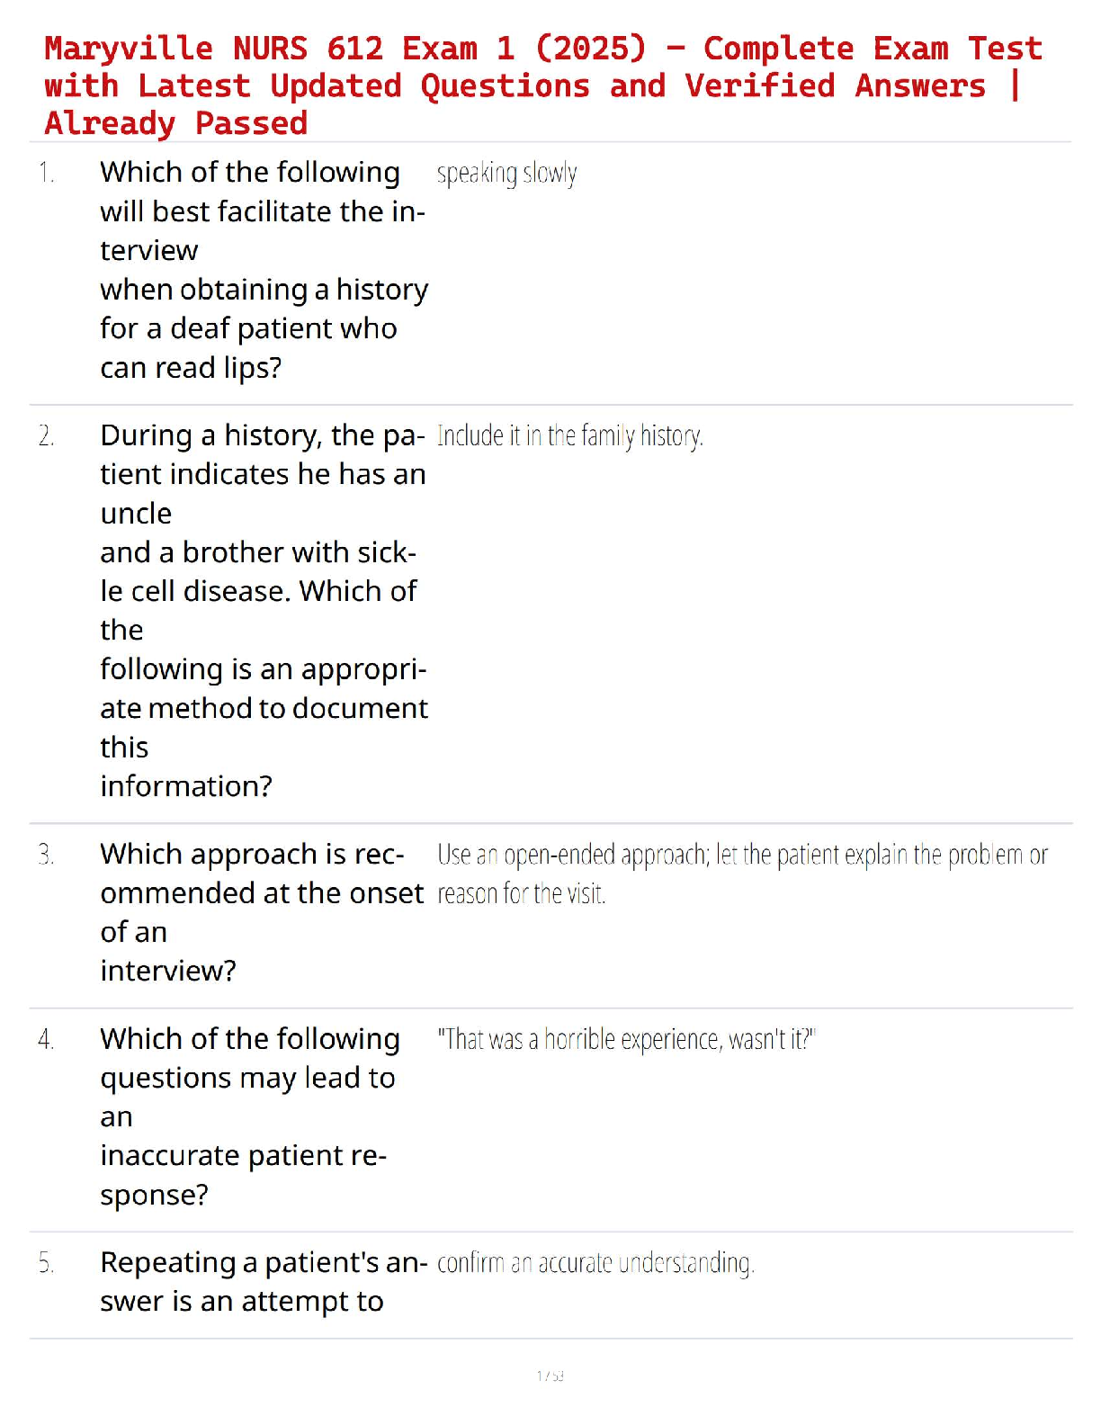Viewport: 1101px width, 1425px height.
Task: Click question about sickle cell disease
Action: pyautogui.click(x=264, y=610)
